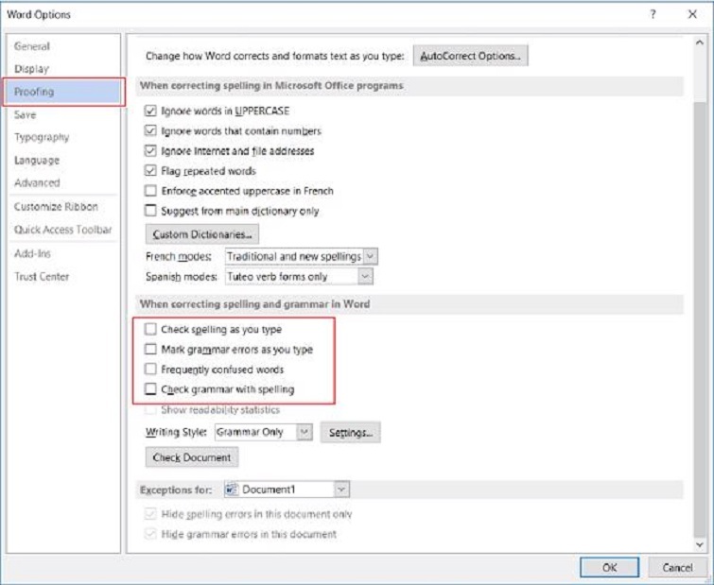
Task: Enable Check spelling as you type
Action: 150,330
